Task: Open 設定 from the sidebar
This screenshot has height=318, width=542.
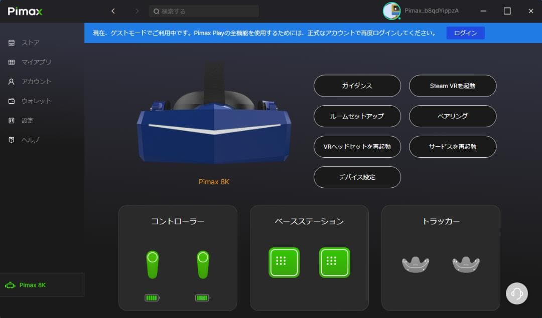Action: pyautogui.click(x=28, y=120)
